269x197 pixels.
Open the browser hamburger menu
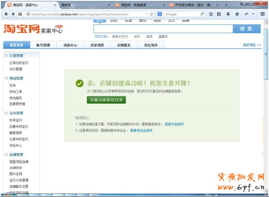(261, 14)
